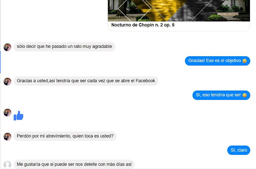Select the sent bubble 'Gracias! Ese es el objetivo'
Screen dimensions: 256x169
click(217, 61)
